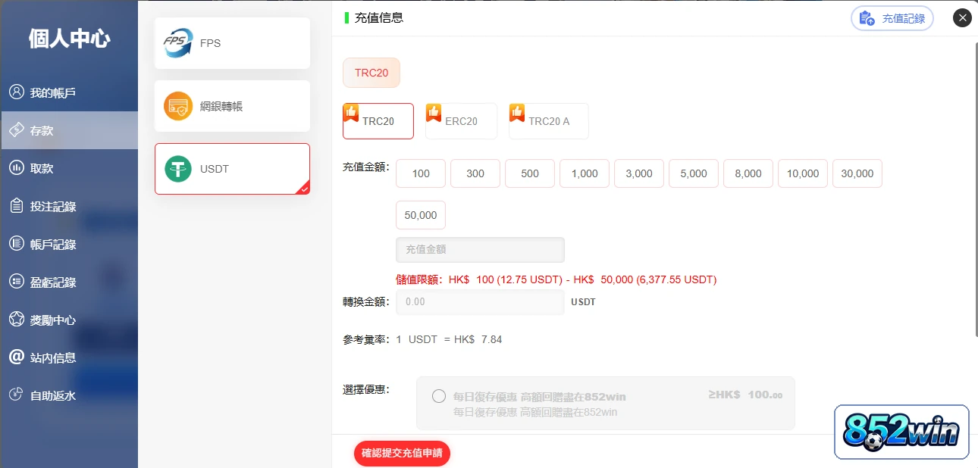Click the 儲值限額 limit text in red
The image size is (978, 468).
(x=556, y=279)
